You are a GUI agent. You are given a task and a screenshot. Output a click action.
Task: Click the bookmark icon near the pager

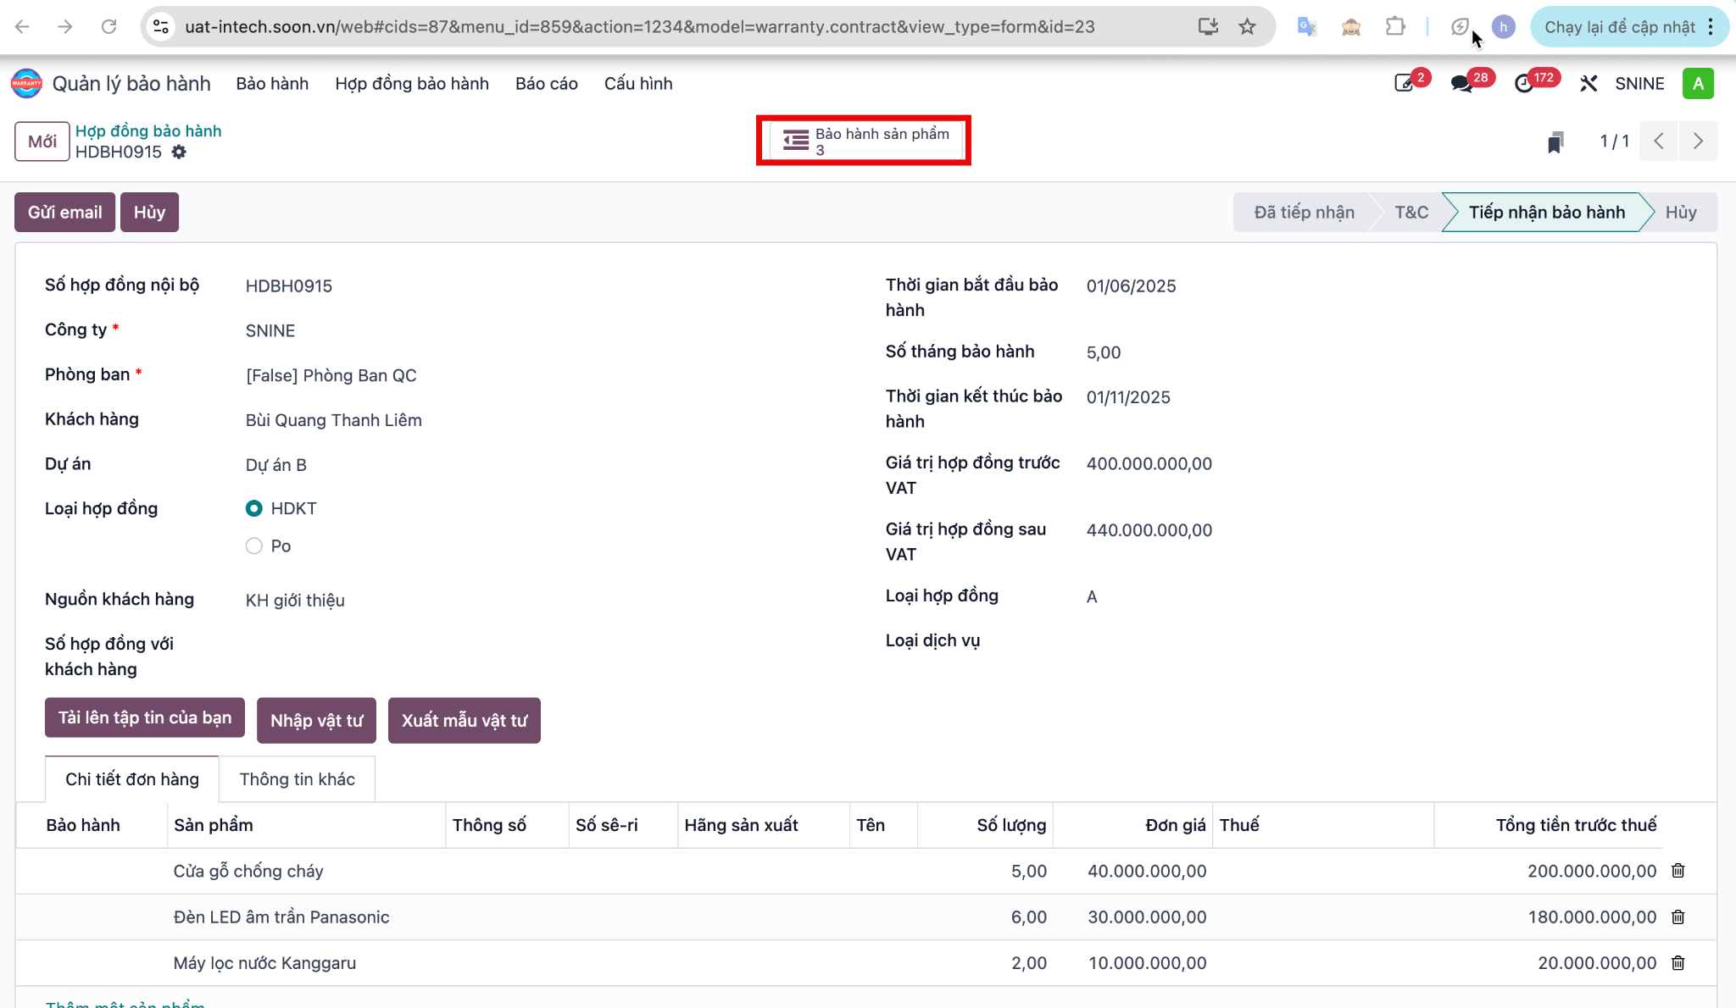[x=1555, y=141]
